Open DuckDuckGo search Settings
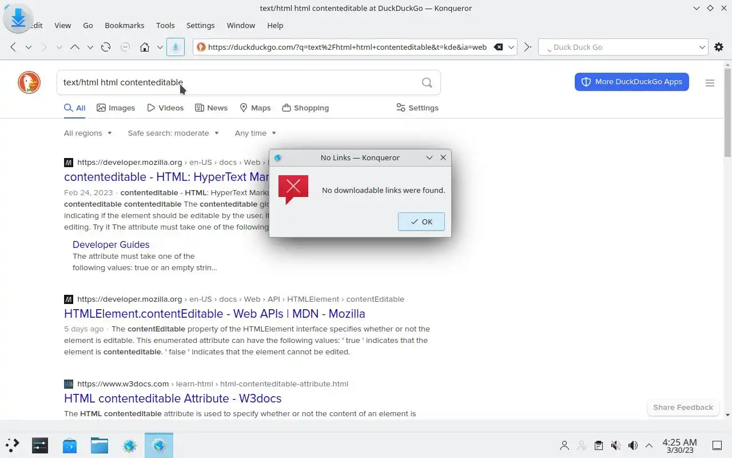 coord(417,108)
